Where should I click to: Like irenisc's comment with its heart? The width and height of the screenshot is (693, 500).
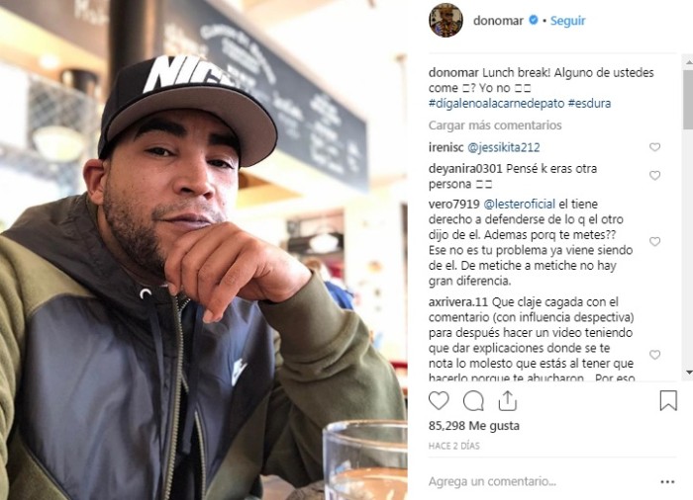pos(654,147)
